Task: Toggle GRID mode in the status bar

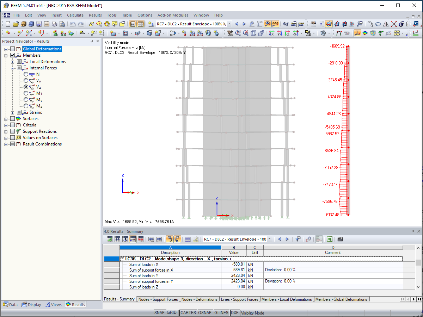Action: (172, 313)
